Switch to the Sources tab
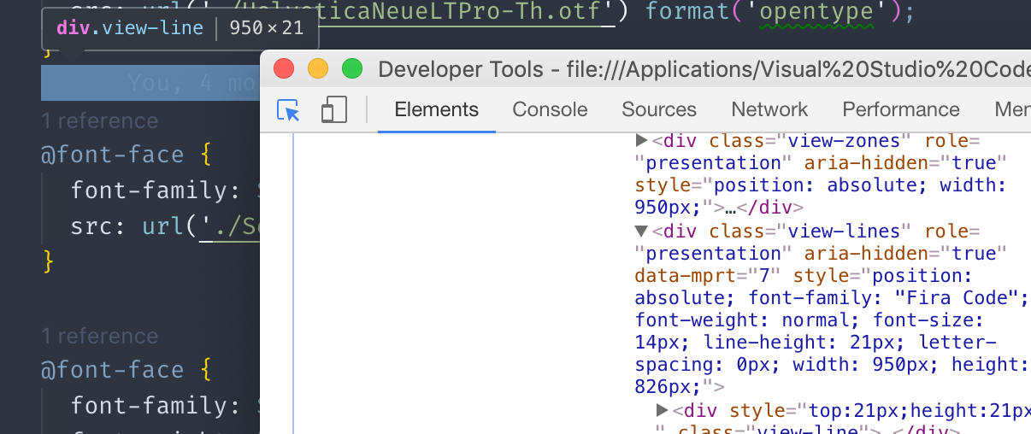 pyautogui.click(x=659, y=109)
